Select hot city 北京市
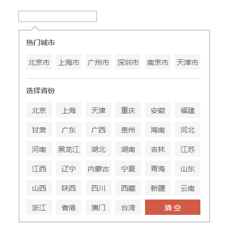Screen dimensions: 246x243 39,62
